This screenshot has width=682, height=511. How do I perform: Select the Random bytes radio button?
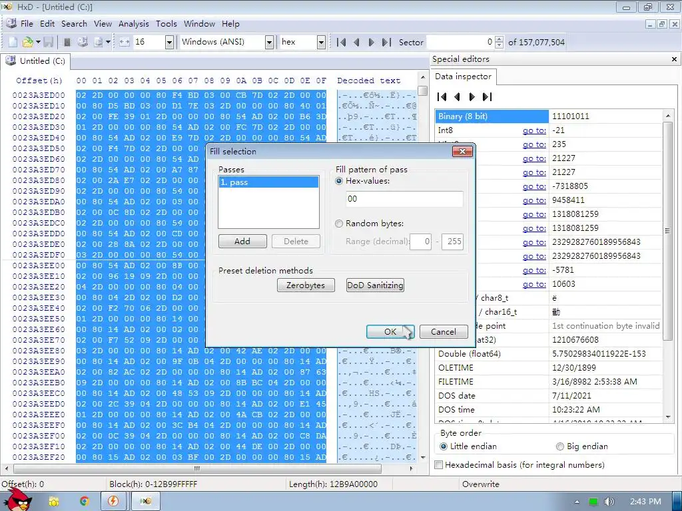[339, 224]
